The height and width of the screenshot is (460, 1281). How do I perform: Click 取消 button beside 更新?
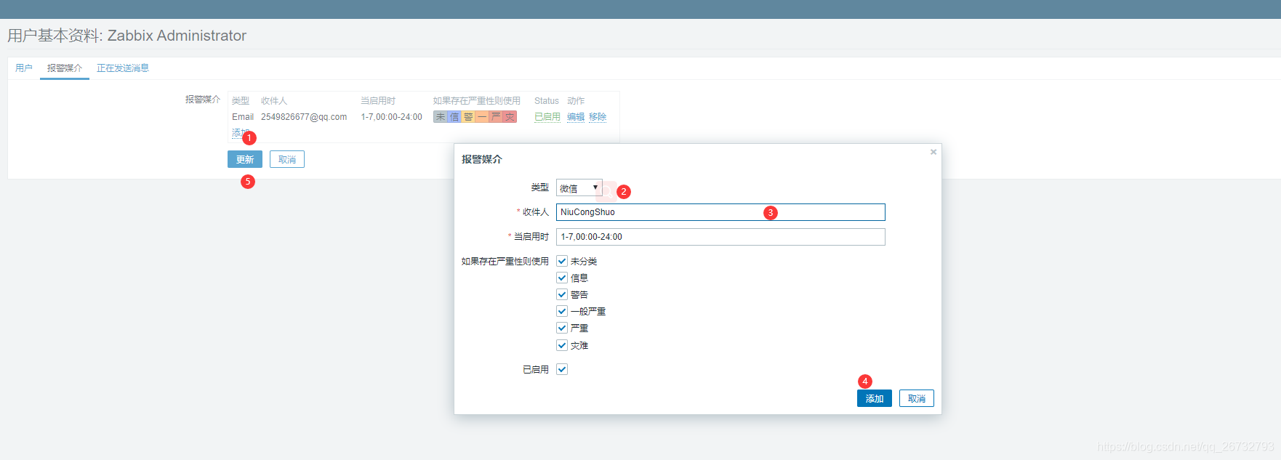pos(287,159)
